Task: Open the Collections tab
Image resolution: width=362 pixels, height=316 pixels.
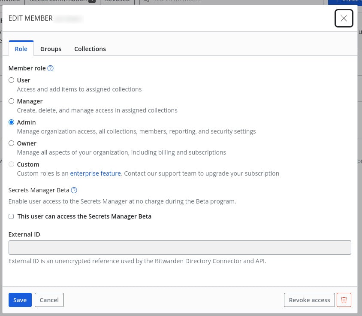Action: coord(90,49)
